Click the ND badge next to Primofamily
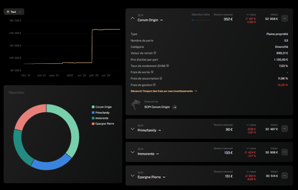Image resolution: width=298 pixels, height=190 pixels. point(160,131)
